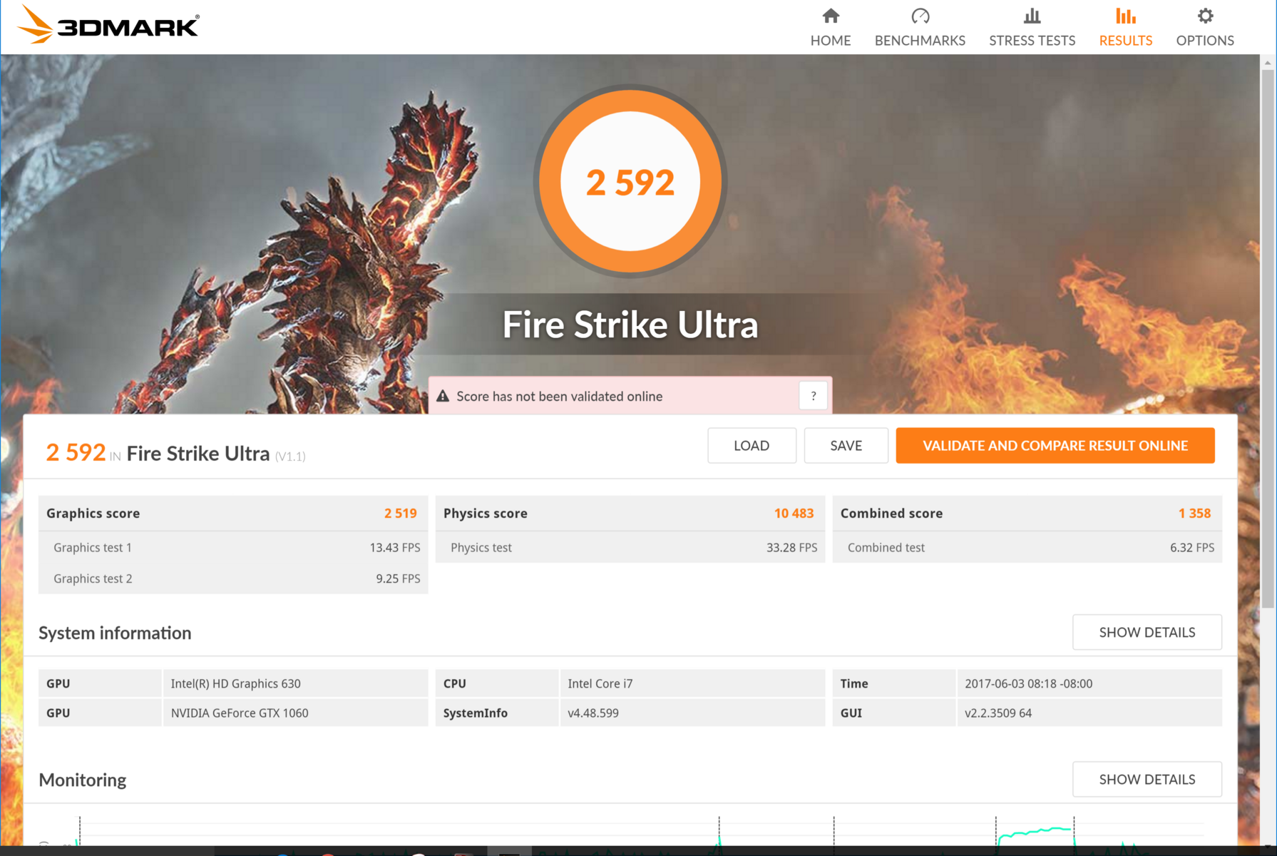Click the scrollbar up arrow
Viewport: 1277px width, 856px height.
[1268, 63]
